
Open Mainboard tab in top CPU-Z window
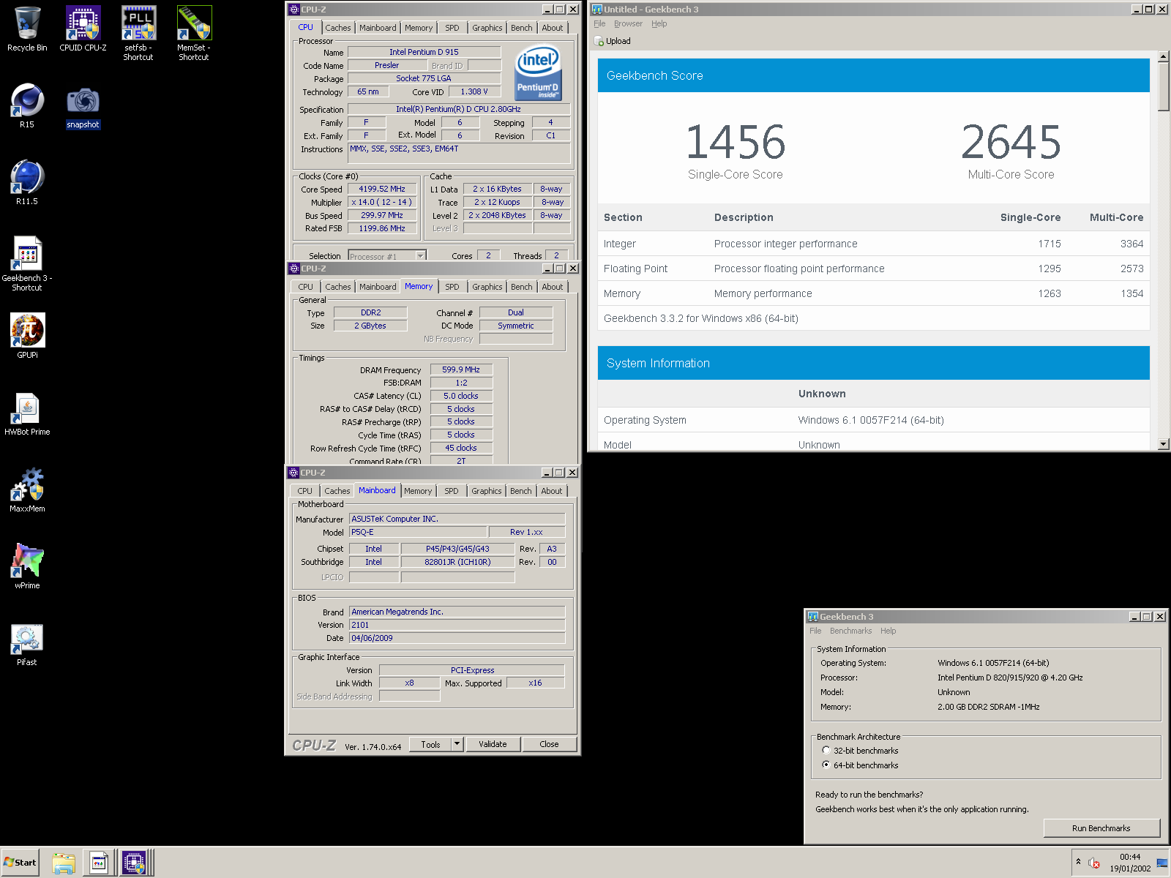378,28
